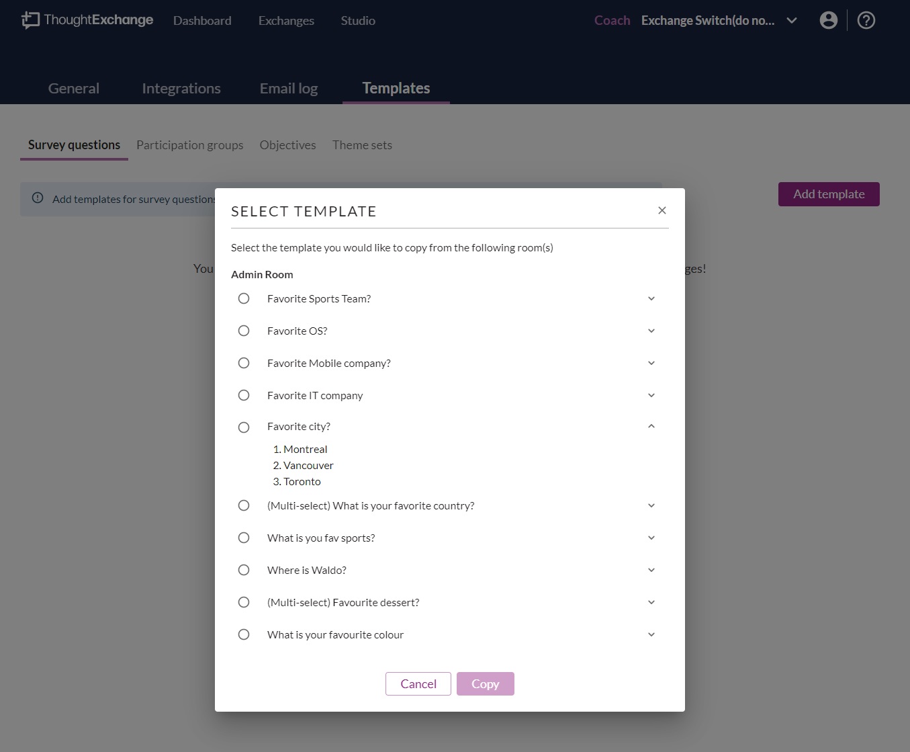Switch to the Integrations tab

pos(181,88)
